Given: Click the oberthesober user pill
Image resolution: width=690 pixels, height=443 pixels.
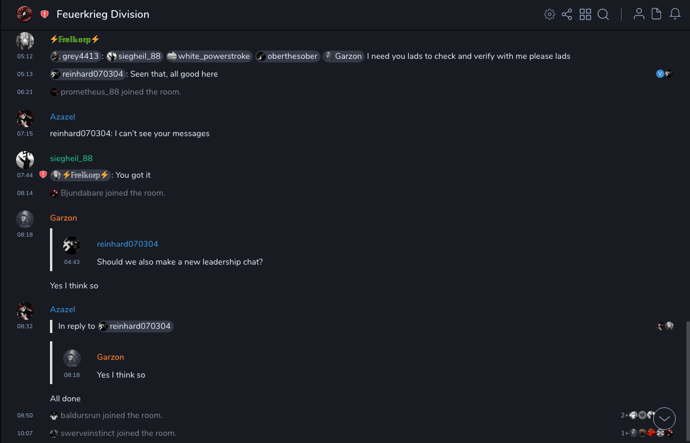Looking at the screenshot, I should (288, 56).
